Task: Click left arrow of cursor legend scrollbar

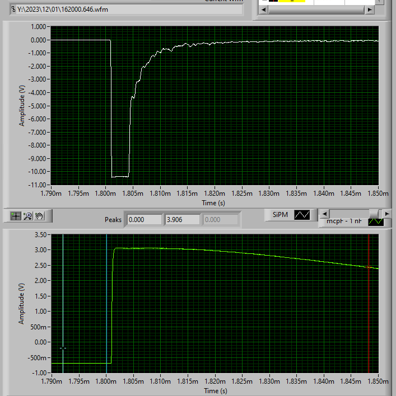Action: 263,10
